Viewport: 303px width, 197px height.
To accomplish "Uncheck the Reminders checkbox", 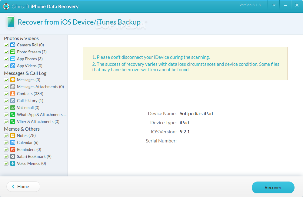I will 6,149.
